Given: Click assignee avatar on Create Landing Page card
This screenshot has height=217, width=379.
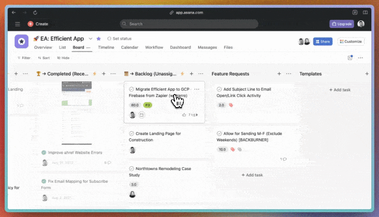Looking at the screenshot, I should pos(132,150).
